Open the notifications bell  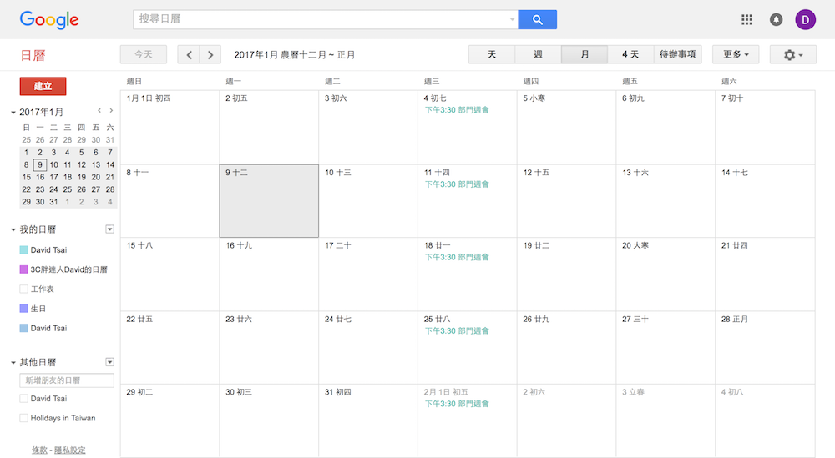776,19
